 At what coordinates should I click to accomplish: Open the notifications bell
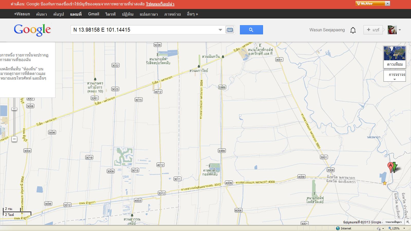pos(353,30)
